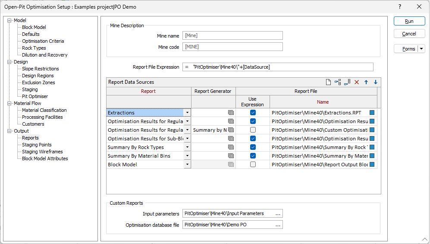
Task: Open the Forms button dropdown arrow
Action: pos(421,49)
